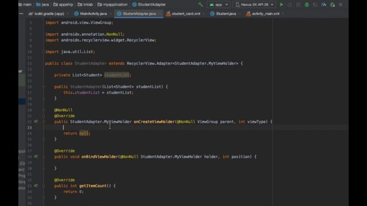Click the greyed Apply Changes icon

pos(290,5)
